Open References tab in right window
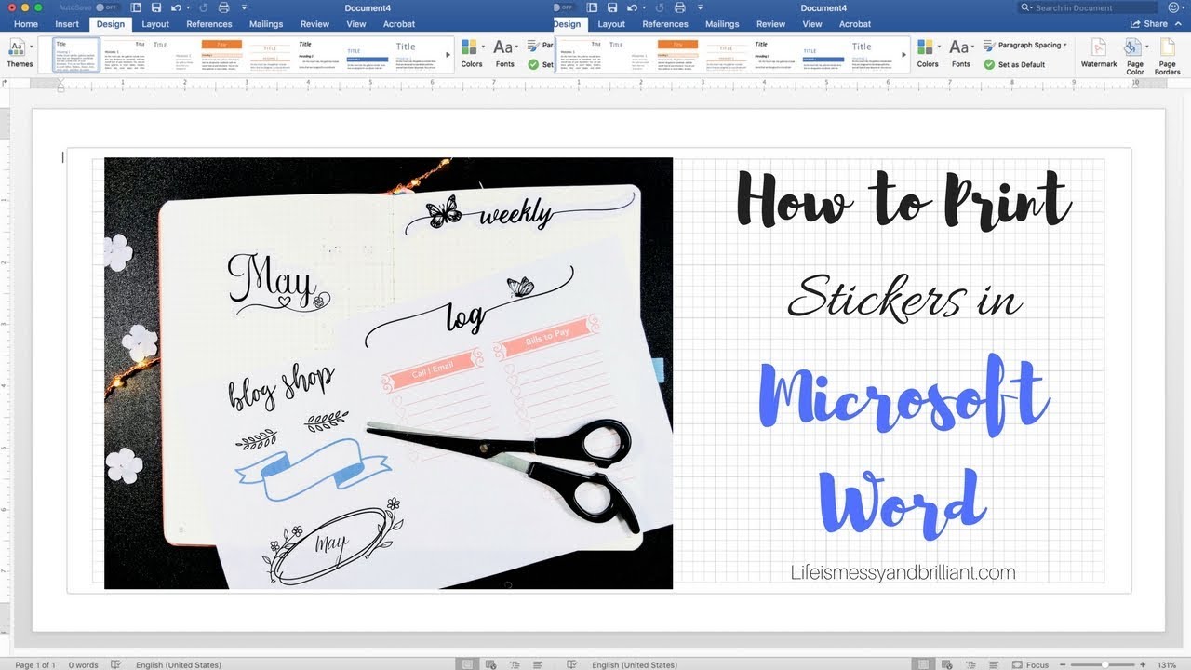Screen dimensions: 1191x670 (665, 24)
